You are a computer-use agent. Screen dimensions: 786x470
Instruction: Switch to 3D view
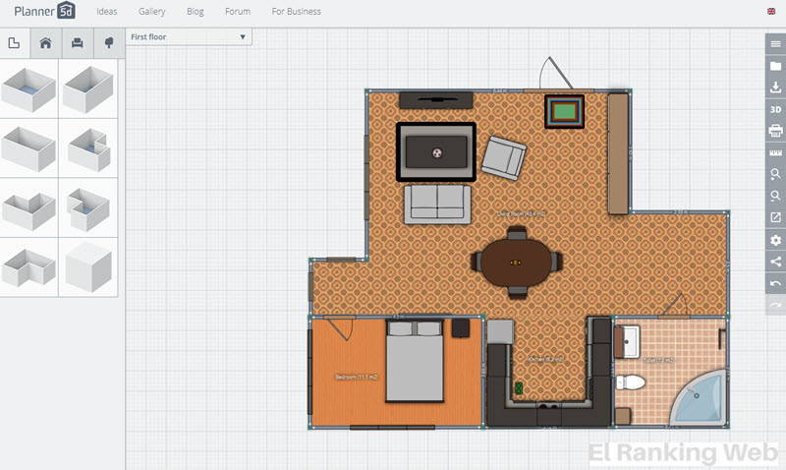click(775, 109)
